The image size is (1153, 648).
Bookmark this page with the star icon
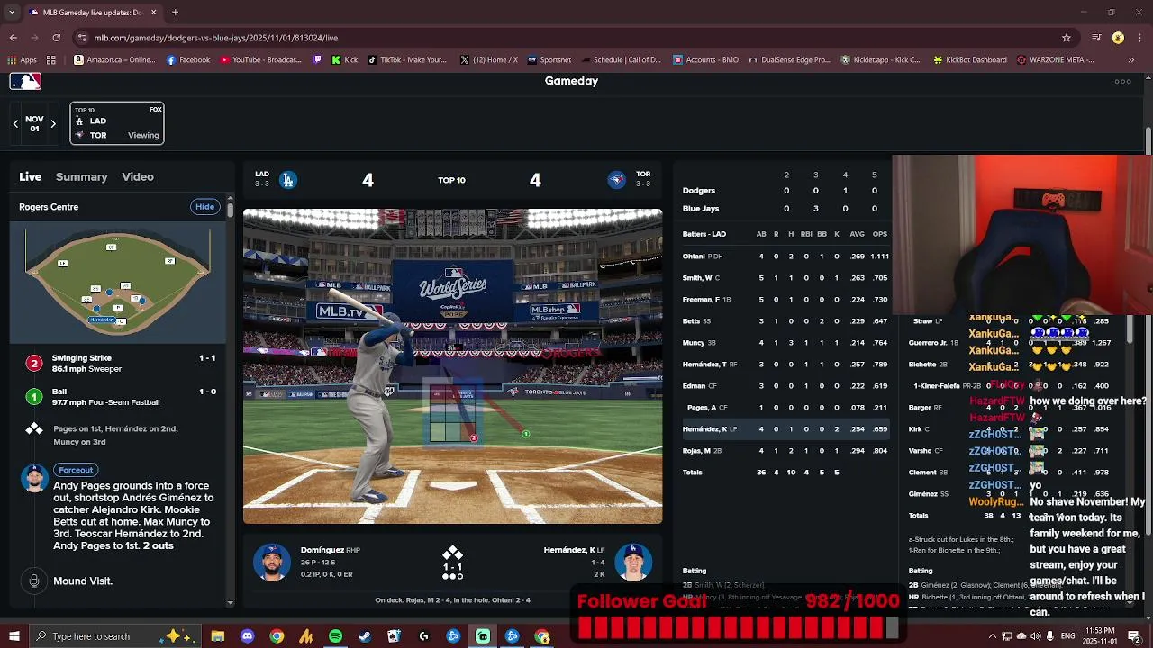[x=1067, y=38]
